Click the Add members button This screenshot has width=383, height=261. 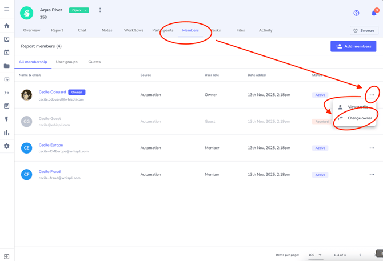(x=353, y=46)
